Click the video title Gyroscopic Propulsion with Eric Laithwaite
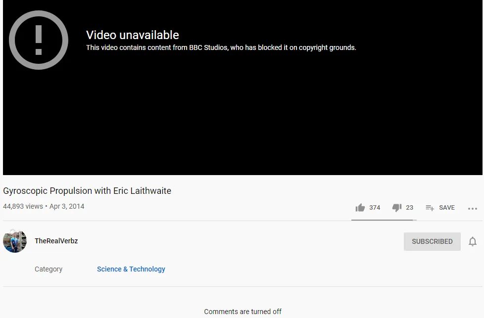This screenshot has width=484, height=318. [87, 191]
